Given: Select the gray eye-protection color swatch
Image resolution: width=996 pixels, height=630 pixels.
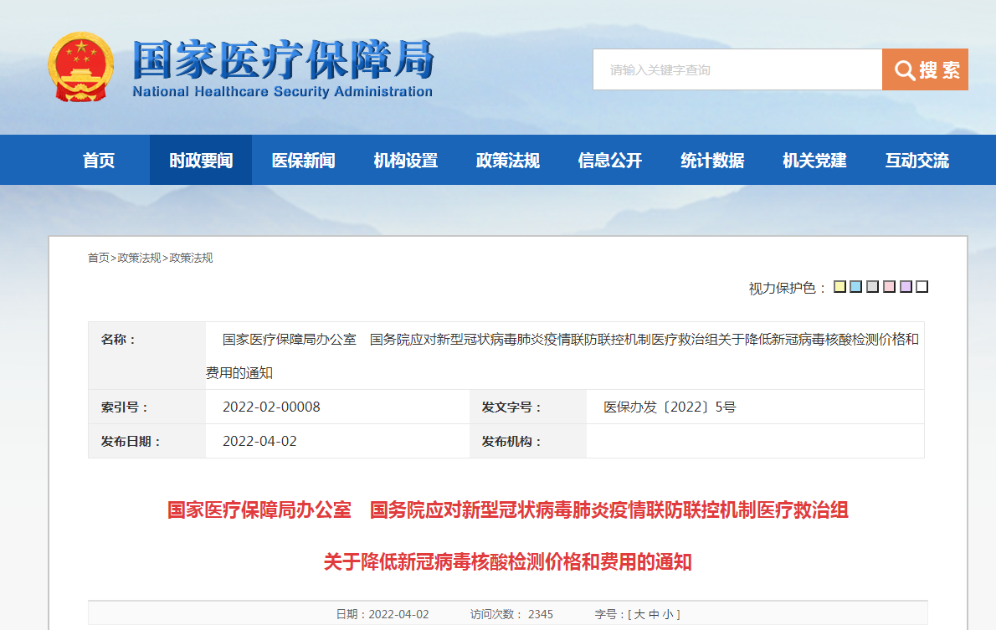Looking at the screenshot, I should (x=873, y=287).
